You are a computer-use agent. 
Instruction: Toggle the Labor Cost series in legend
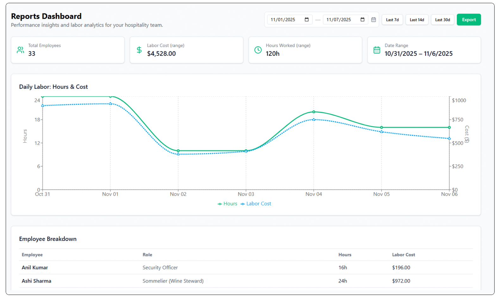pos(259,204)
